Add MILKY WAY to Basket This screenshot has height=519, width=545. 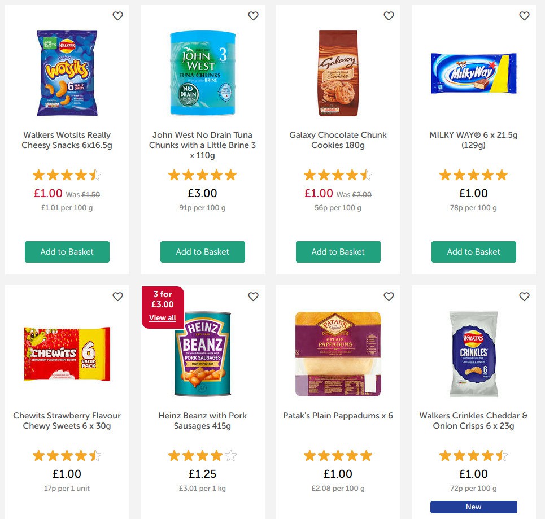473,252
